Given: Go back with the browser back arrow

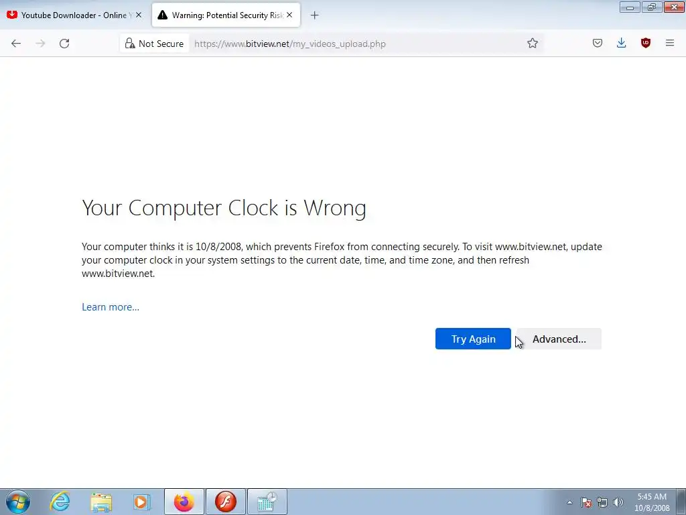Looking at the screenshot, I should pos(16,44).
